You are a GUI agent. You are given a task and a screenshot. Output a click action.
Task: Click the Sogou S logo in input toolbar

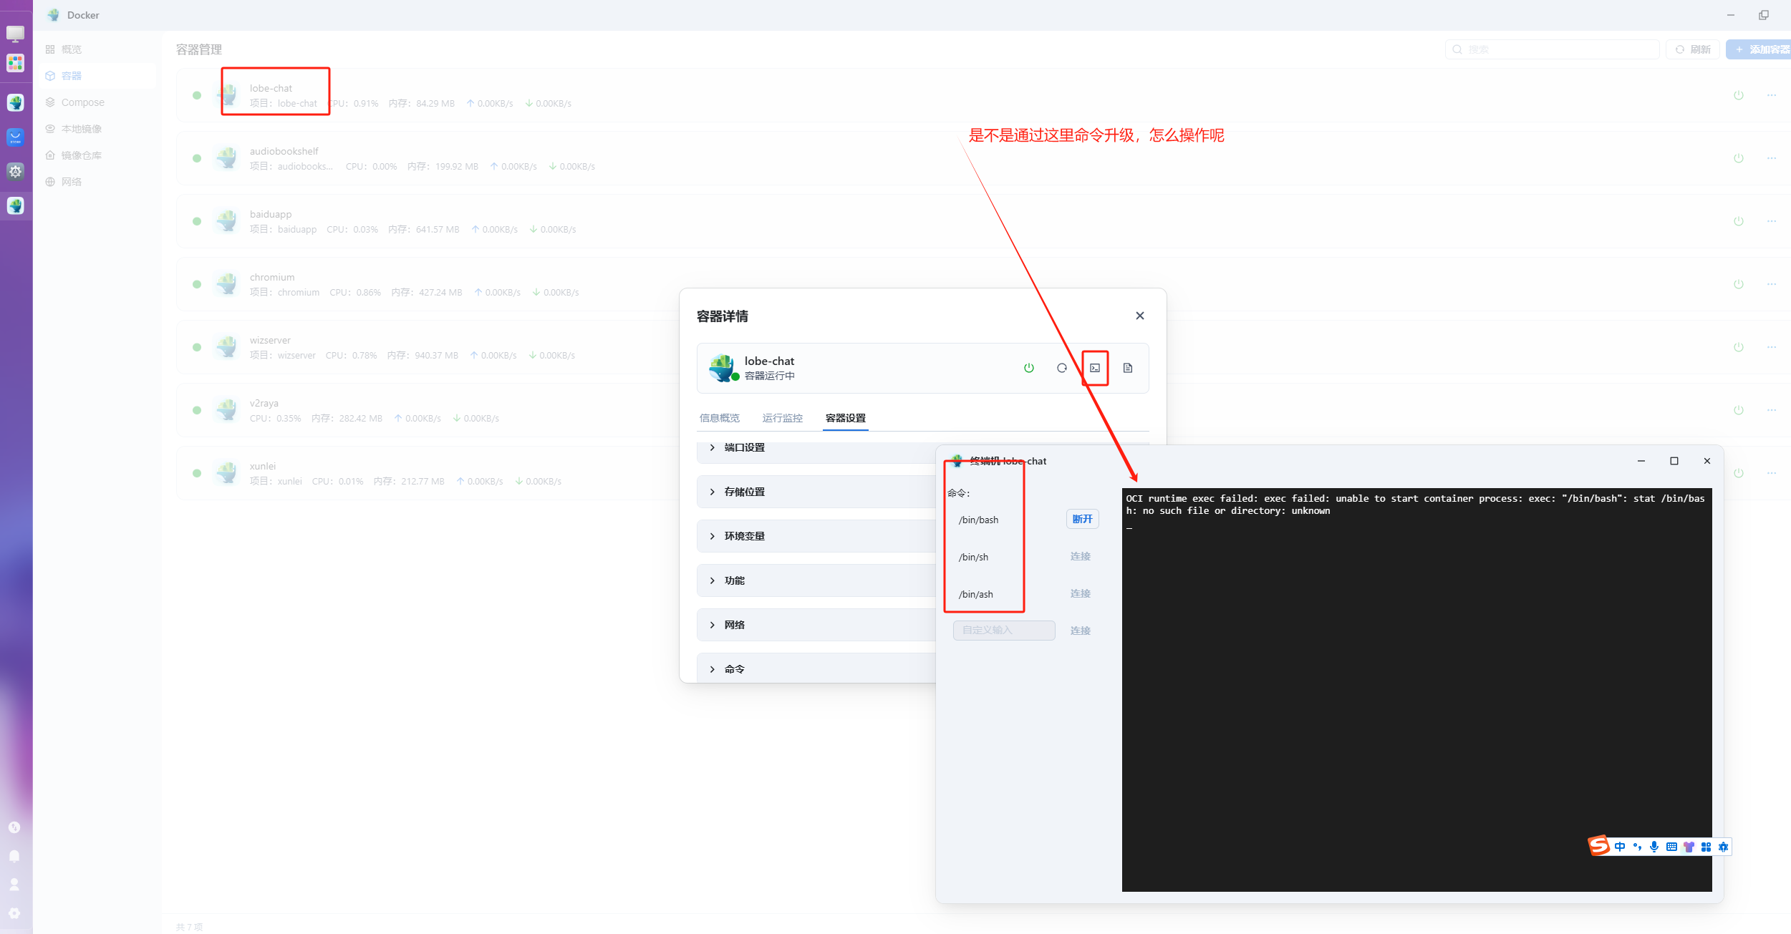click(1598, 846)
